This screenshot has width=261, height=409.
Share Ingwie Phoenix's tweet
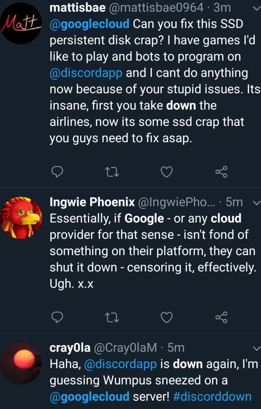pyautogui.click(x=221, y=316)
